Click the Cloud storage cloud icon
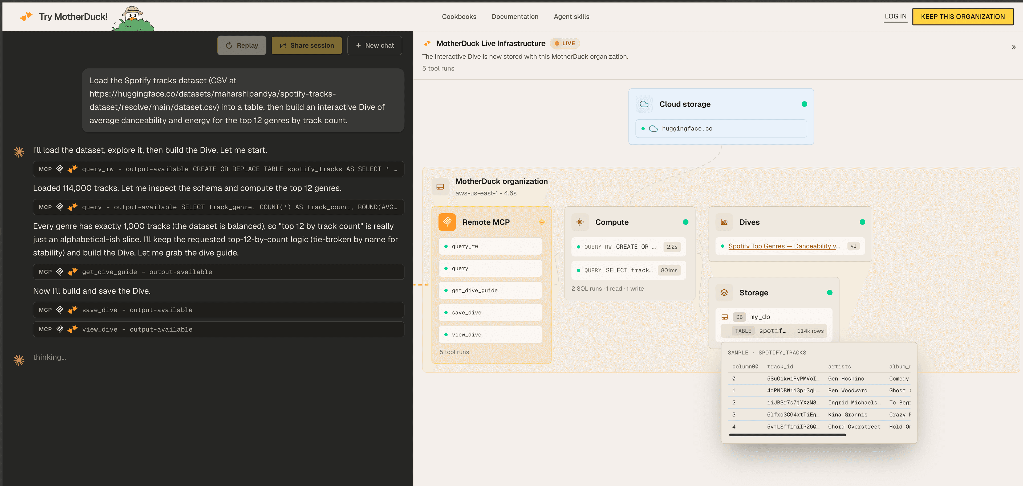This screenshot has width=1023, height=486. 644,104
